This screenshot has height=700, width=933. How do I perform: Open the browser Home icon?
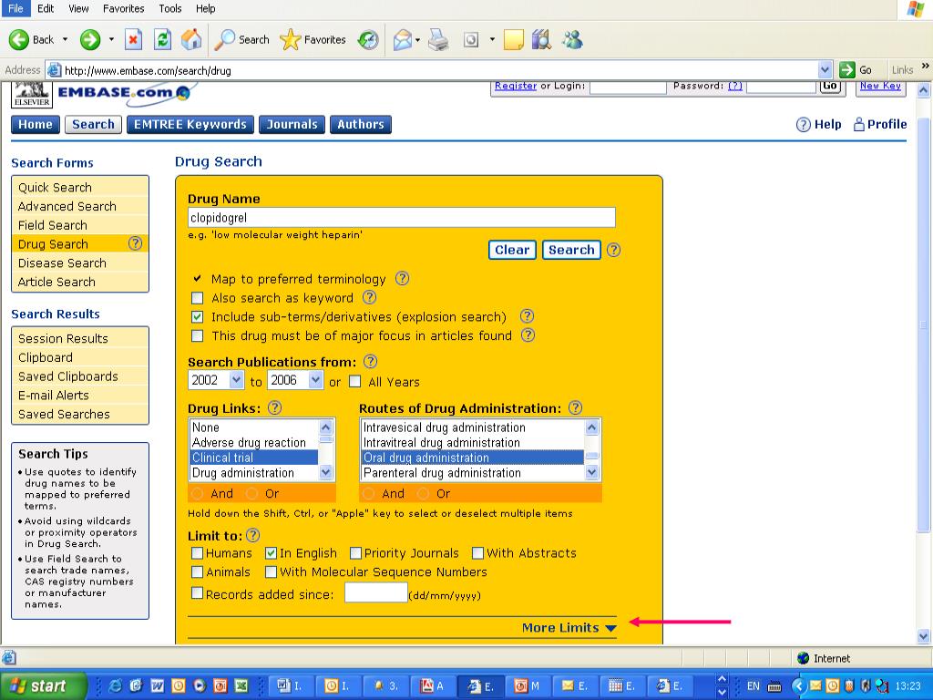click(x=191, y=39)
